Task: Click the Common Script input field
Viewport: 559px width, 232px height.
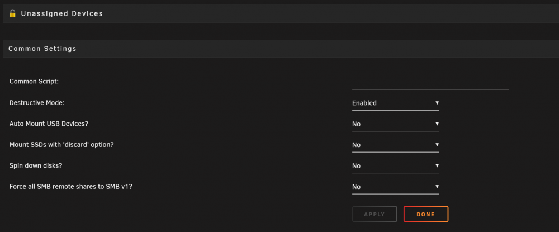Action: [430, 82]
